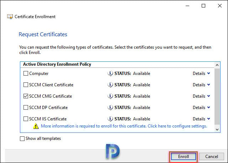This screenshot has height=163, width=228.
Task: Click the Enroll button
Action: click(183, 157)
